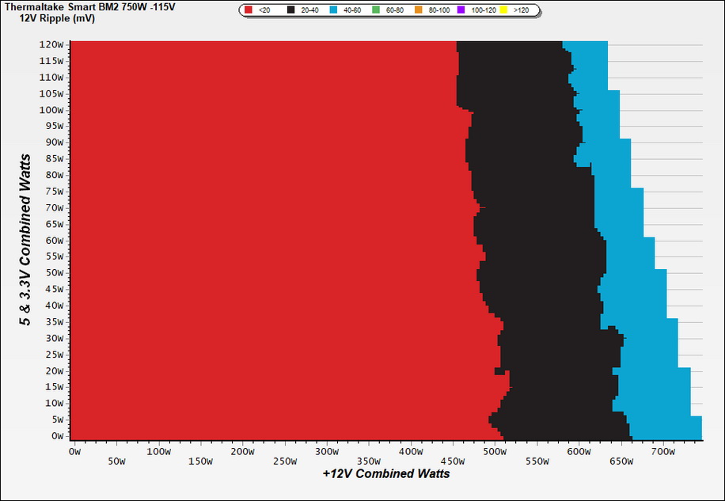
Task: Click the '500W' x-axis label
Action: [495, 452]
